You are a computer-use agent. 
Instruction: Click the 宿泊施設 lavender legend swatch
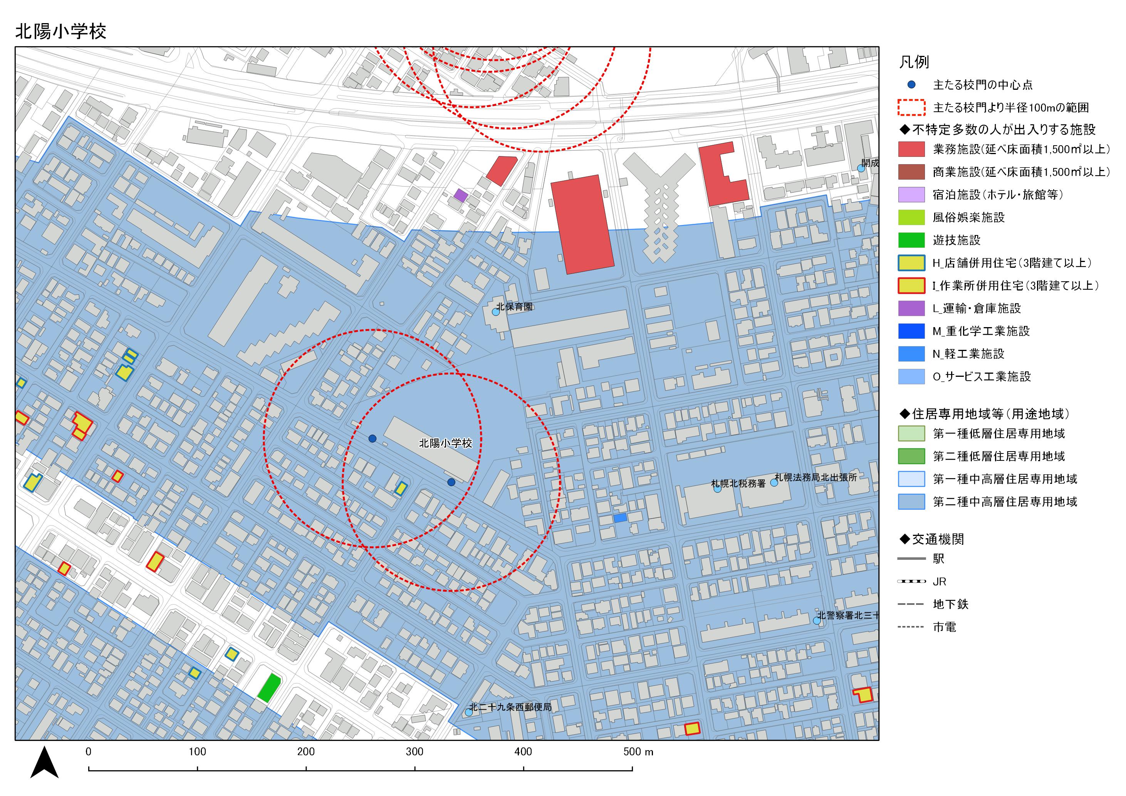click(x=911, y=195)
